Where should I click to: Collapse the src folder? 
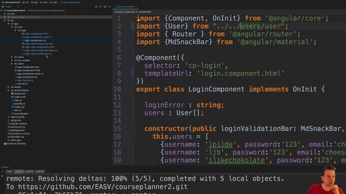pos(5,20)
